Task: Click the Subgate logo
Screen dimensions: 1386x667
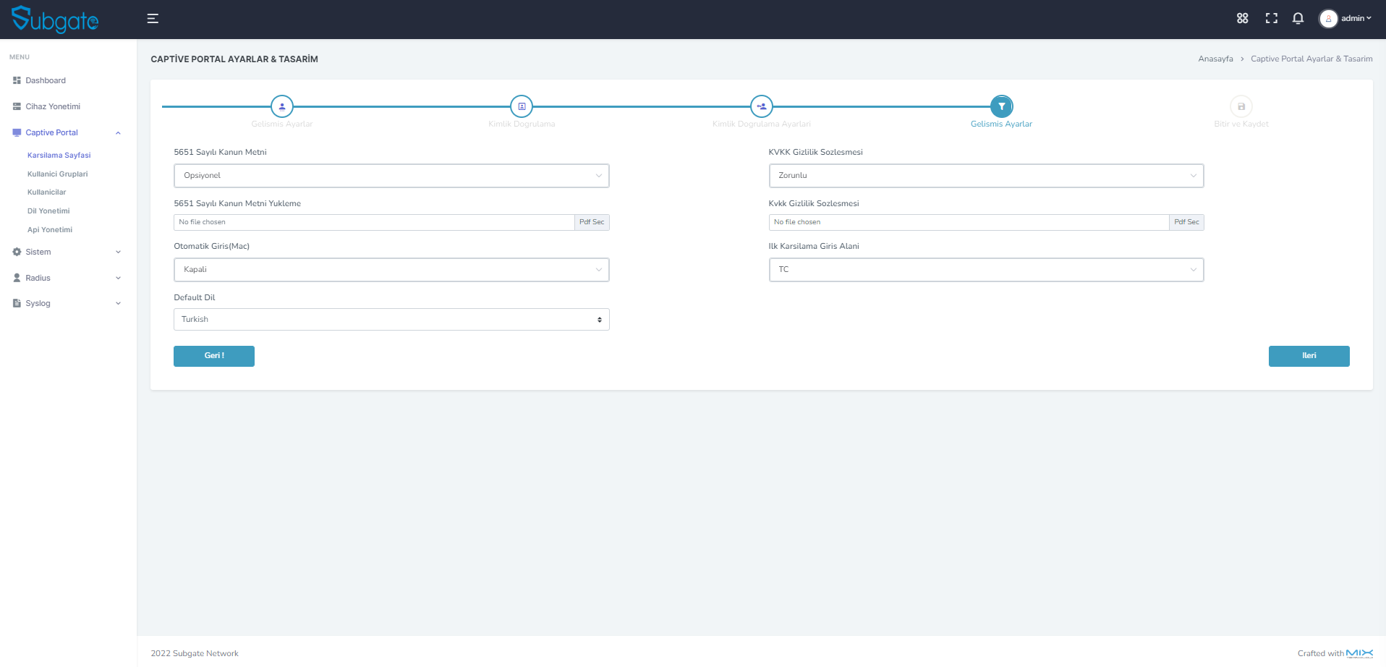Action: coord(54,20)
